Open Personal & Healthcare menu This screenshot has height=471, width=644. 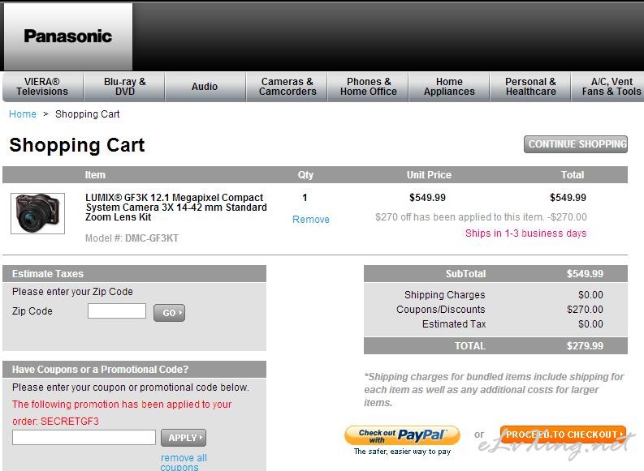point(530,87)
